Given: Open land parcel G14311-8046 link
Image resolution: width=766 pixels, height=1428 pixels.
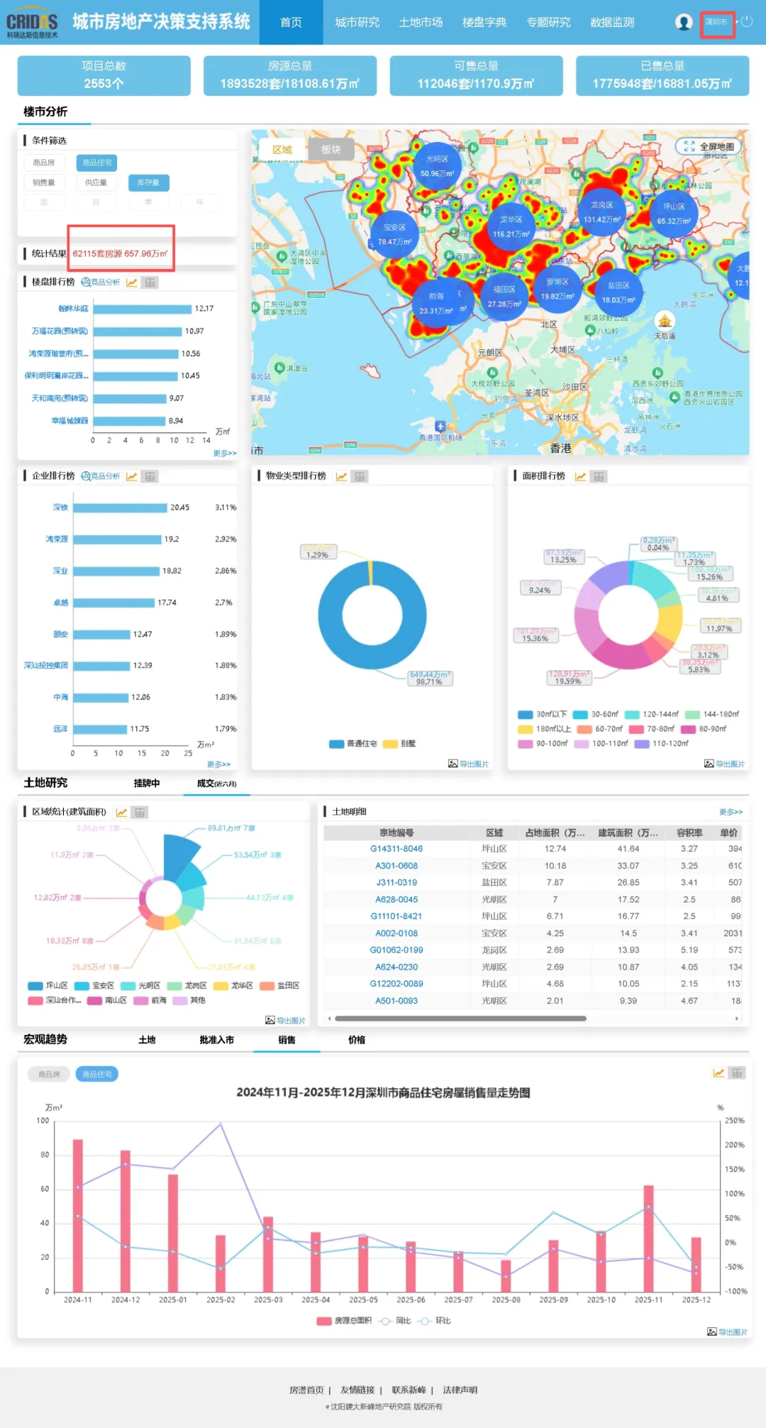Looking at the screenshot, I should 396,848.
